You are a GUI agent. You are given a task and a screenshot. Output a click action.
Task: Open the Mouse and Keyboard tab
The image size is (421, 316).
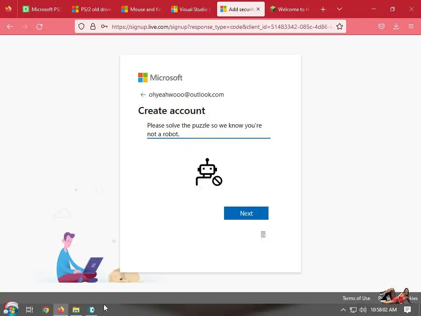click(141, 9)
